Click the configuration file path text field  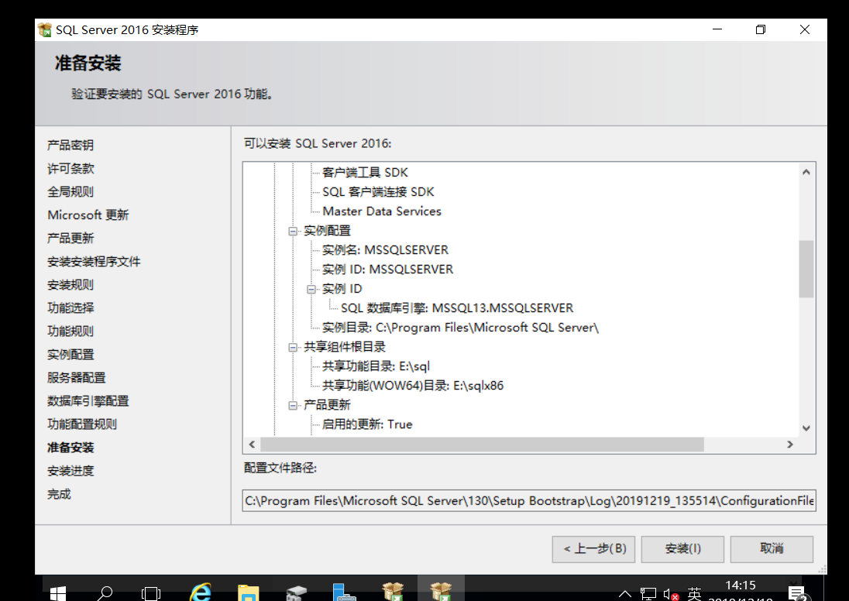click(x=528, y=500)
